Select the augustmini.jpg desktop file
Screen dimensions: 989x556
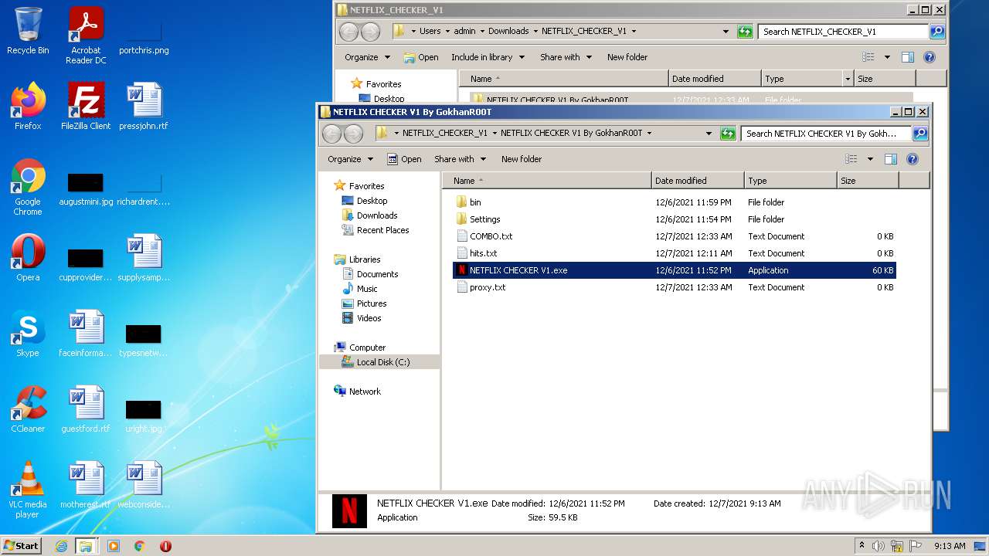[x=86, y=187]
